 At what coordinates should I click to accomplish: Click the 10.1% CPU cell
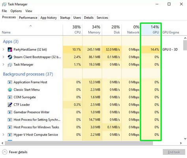[73, 49]
